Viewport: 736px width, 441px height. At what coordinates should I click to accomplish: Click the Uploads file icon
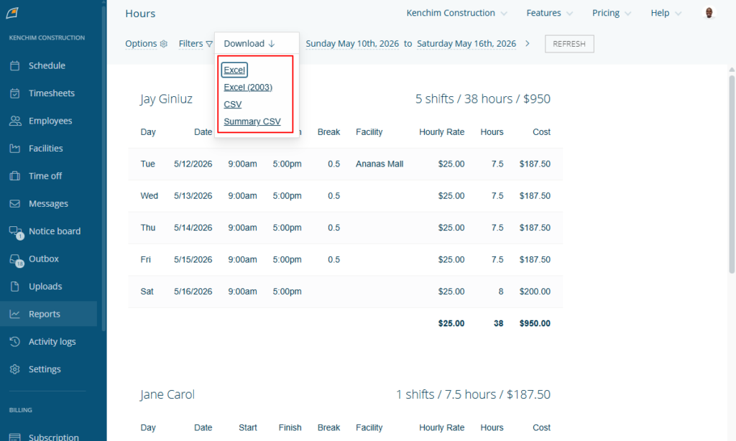[15, 287]
